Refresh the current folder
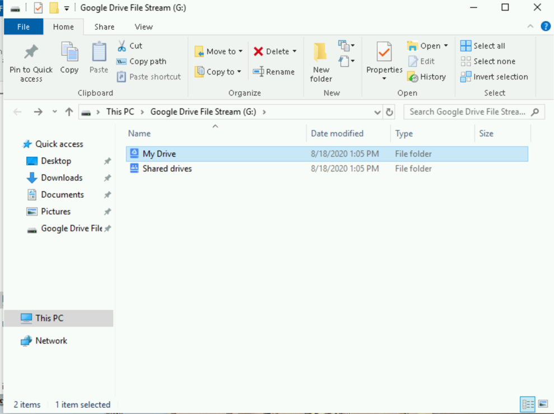The image size is (554, 414). [389, 113]
